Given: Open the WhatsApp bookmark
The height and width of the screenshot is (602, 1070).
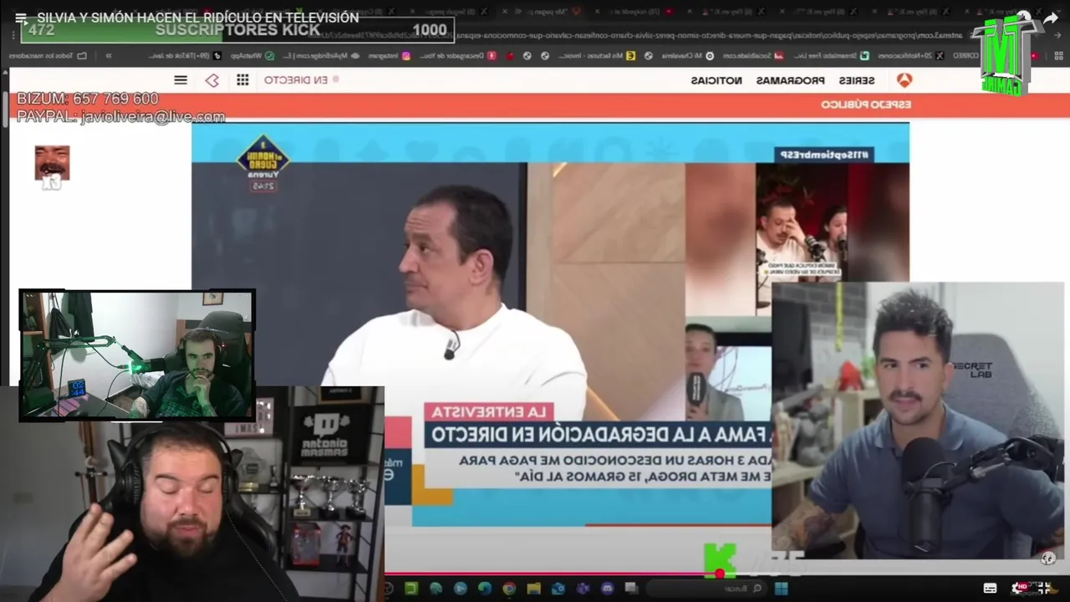Looking at the screenshot, I should (x=251, y=55).
